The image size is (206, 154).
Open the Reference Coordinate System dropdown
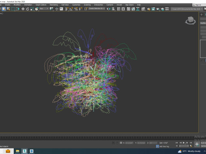44,9
